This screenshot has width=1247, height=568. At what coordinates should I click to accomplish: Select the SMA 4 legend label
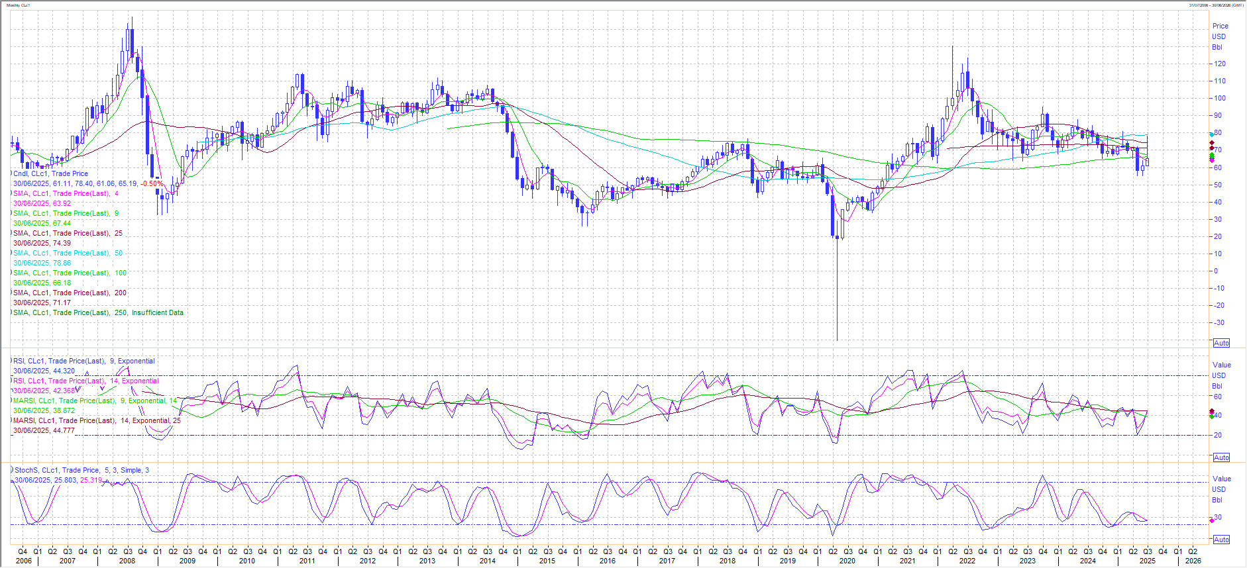(66, 193)
